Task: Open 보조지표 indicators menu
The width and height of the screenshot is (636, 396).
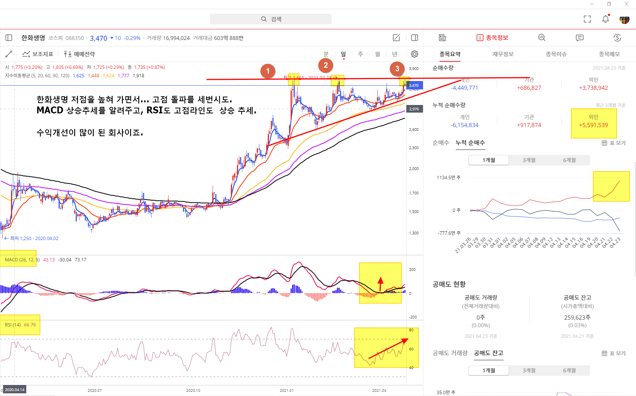Action: pos(38,54)
